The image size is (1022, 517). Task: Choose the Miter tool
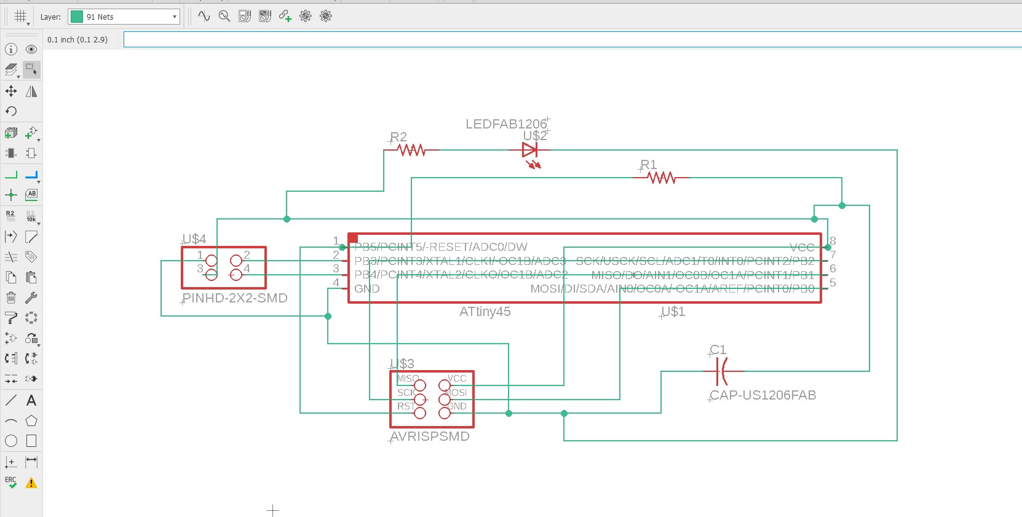[x=31, y=237]
